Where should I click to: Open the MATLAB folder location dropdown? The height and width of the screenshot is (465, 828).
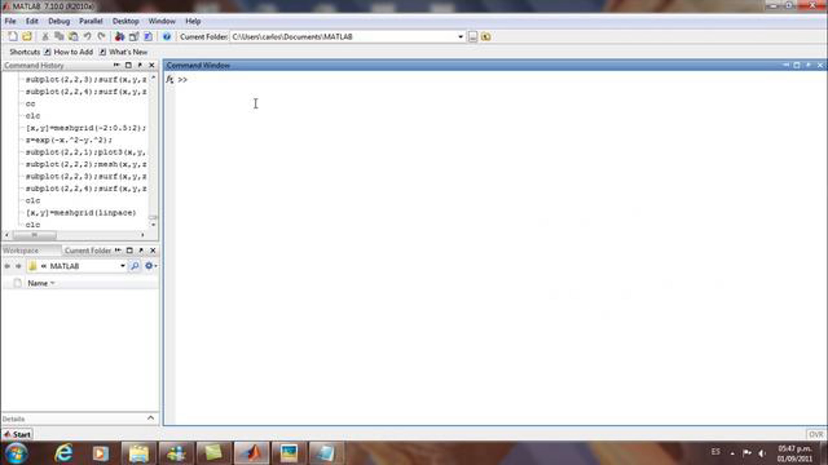point(122,266)
